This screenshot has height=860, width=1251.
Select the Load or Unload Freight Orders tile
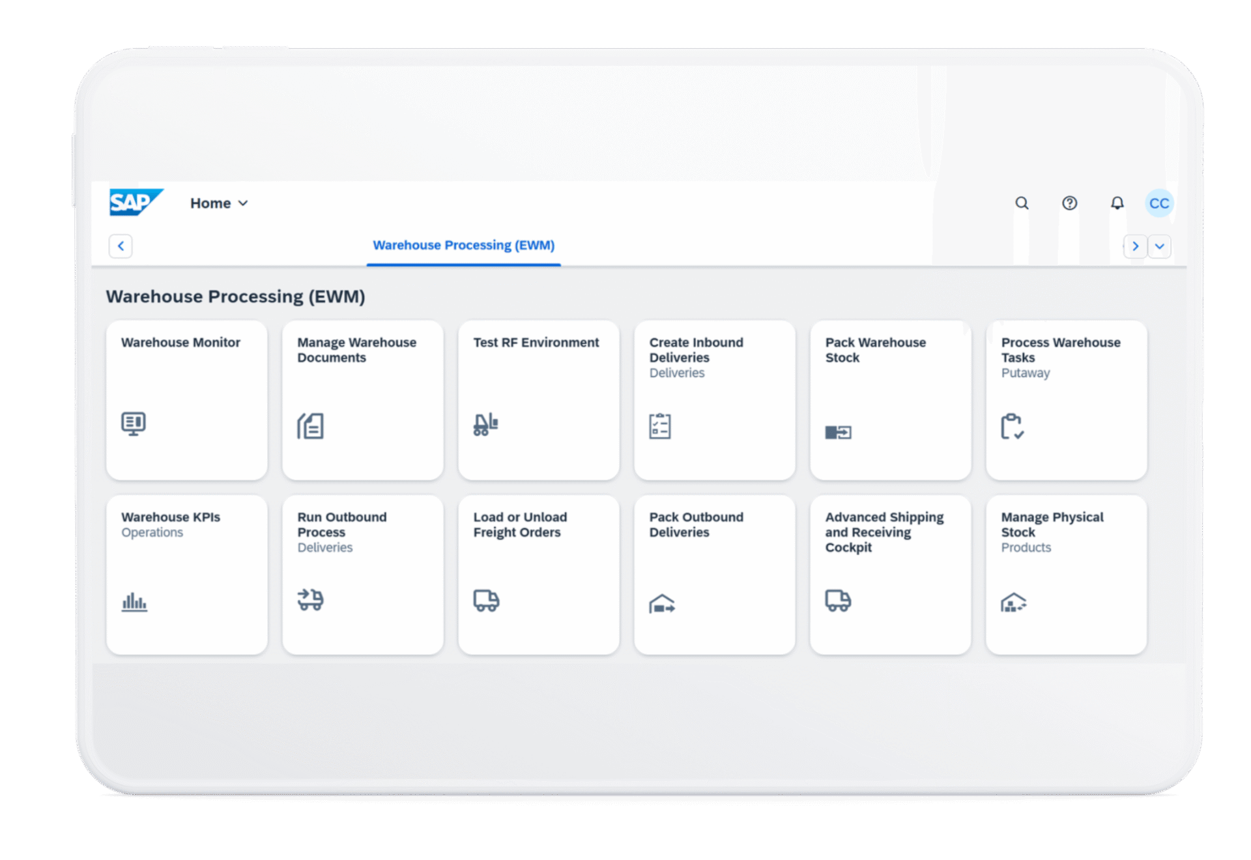pyautogui.click(x=538, y=575)
